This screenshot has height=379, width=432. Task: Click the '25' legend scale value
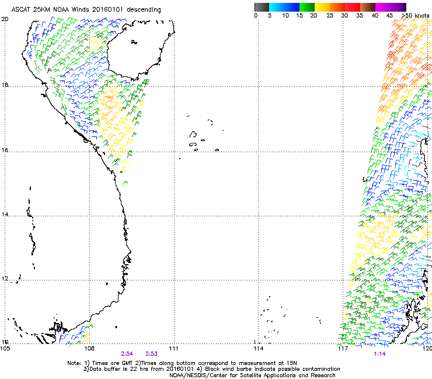330,16
